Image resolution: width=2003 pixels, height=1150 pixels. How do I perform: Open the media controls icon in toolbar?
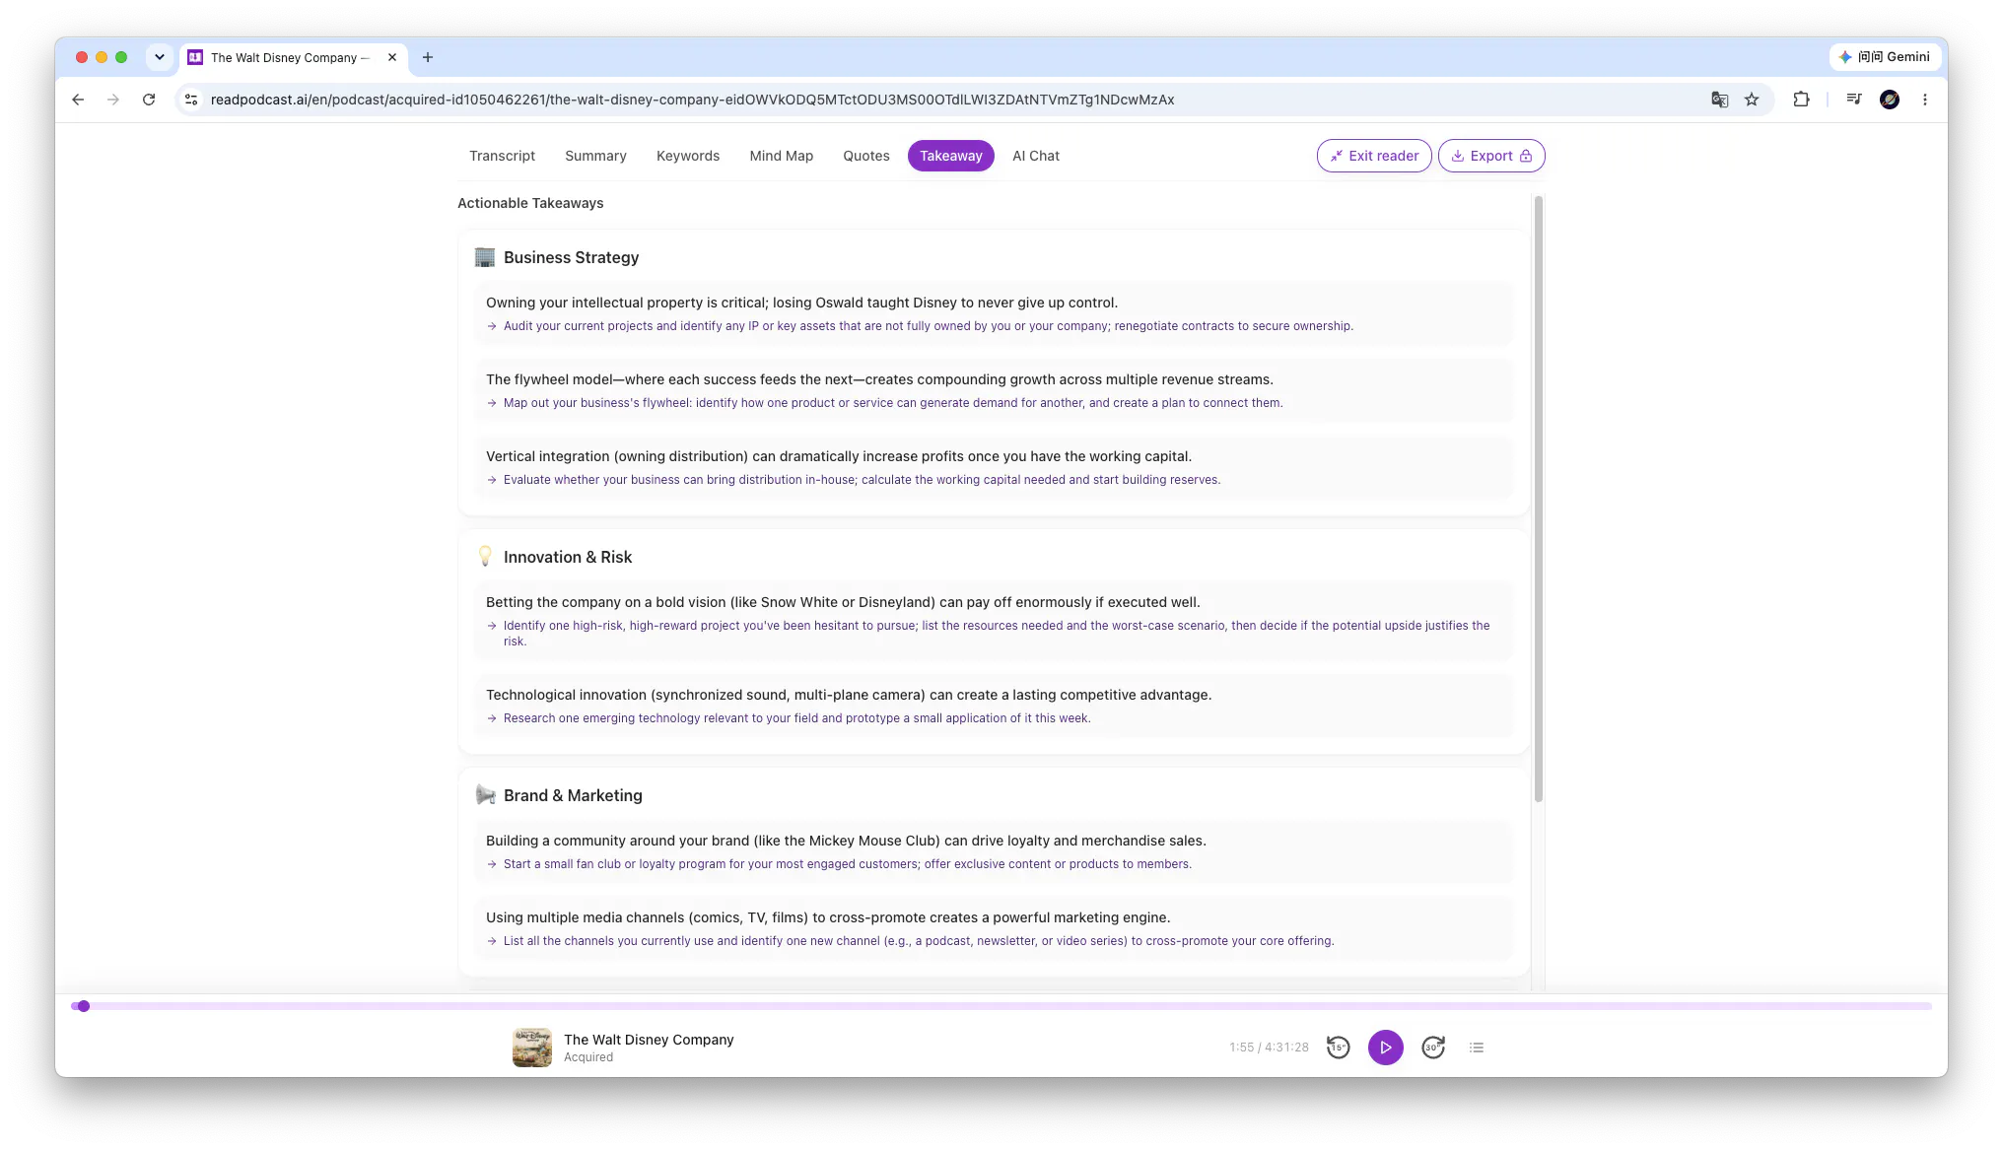coord(1854,100)
